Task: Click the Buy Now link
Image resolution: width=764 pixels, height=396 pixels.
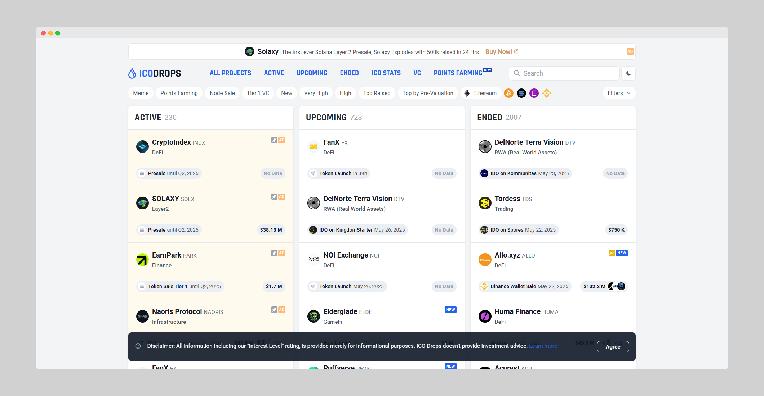Action: tap(502, 52)
